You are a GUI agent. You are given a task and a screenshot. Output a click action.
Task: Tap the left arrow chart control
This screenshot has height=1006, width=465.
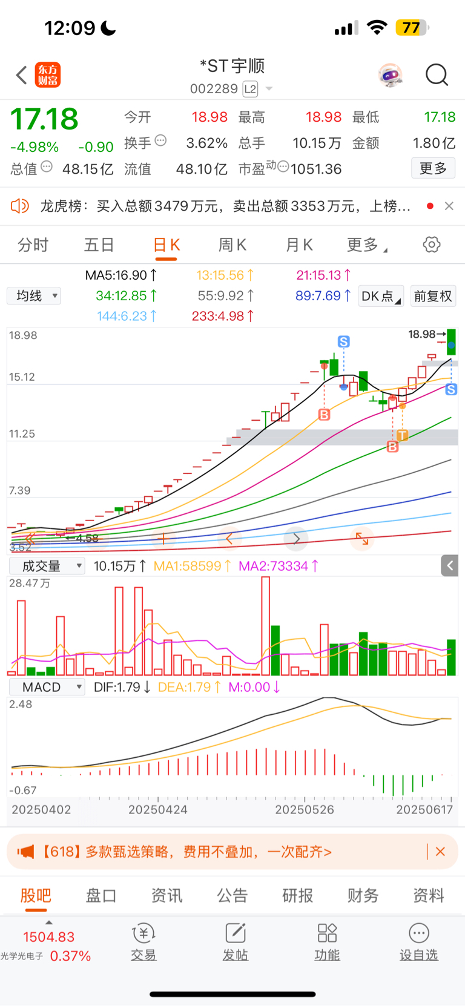(x=229, y=538)
